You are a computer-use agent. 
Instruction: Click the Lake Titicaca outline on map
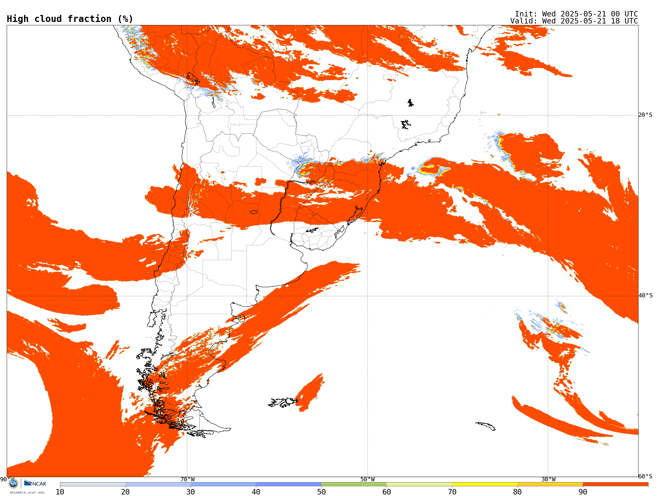193,78
